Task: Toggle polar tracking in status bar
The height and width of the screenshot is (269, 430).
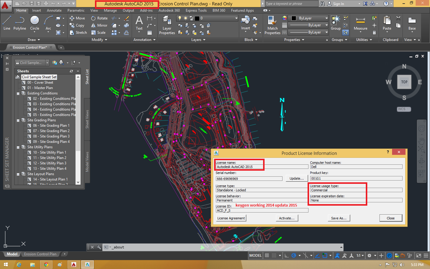Action: point(294,256)
